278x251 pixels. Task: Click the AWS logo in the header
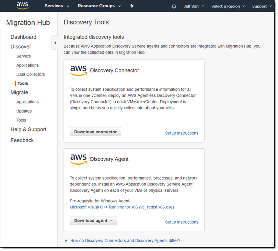pos(22,6)
